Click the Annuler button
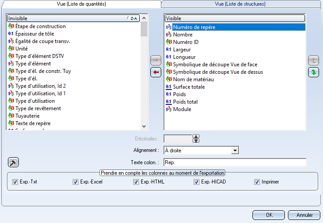 (x=304, y=215)
